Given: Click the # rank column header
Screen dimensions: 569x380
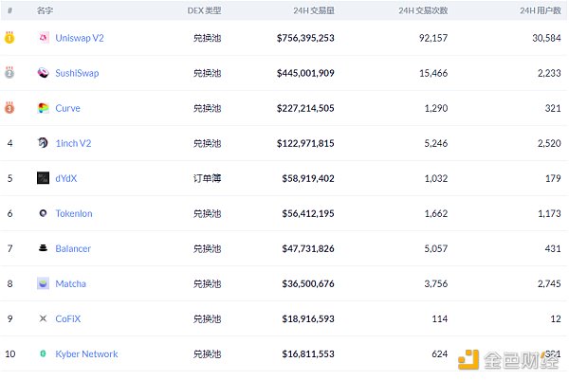Looking at the screenshot, I should [x=9, y=10].
